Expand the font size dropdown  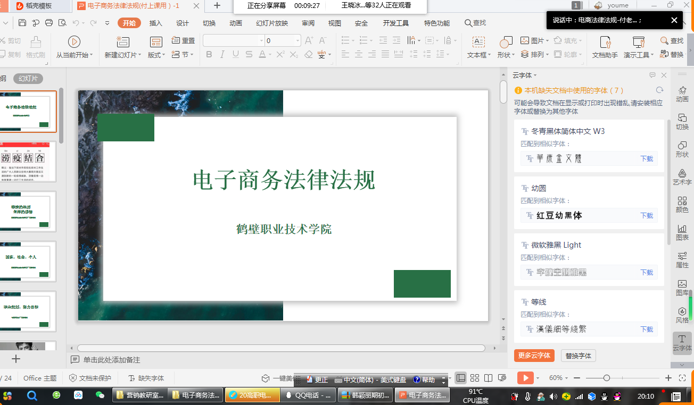coord(298,41)
